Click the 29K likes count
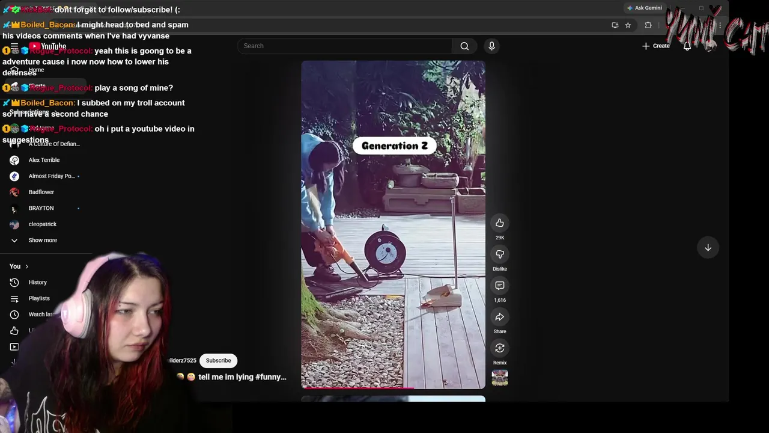769x433 pixels. tap(499, 238)
